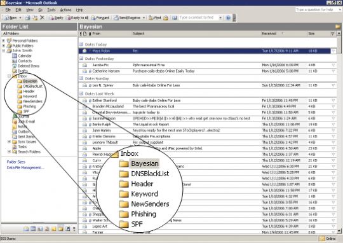Sort by the importance column header
343x243 pixels.
(81, 34)
